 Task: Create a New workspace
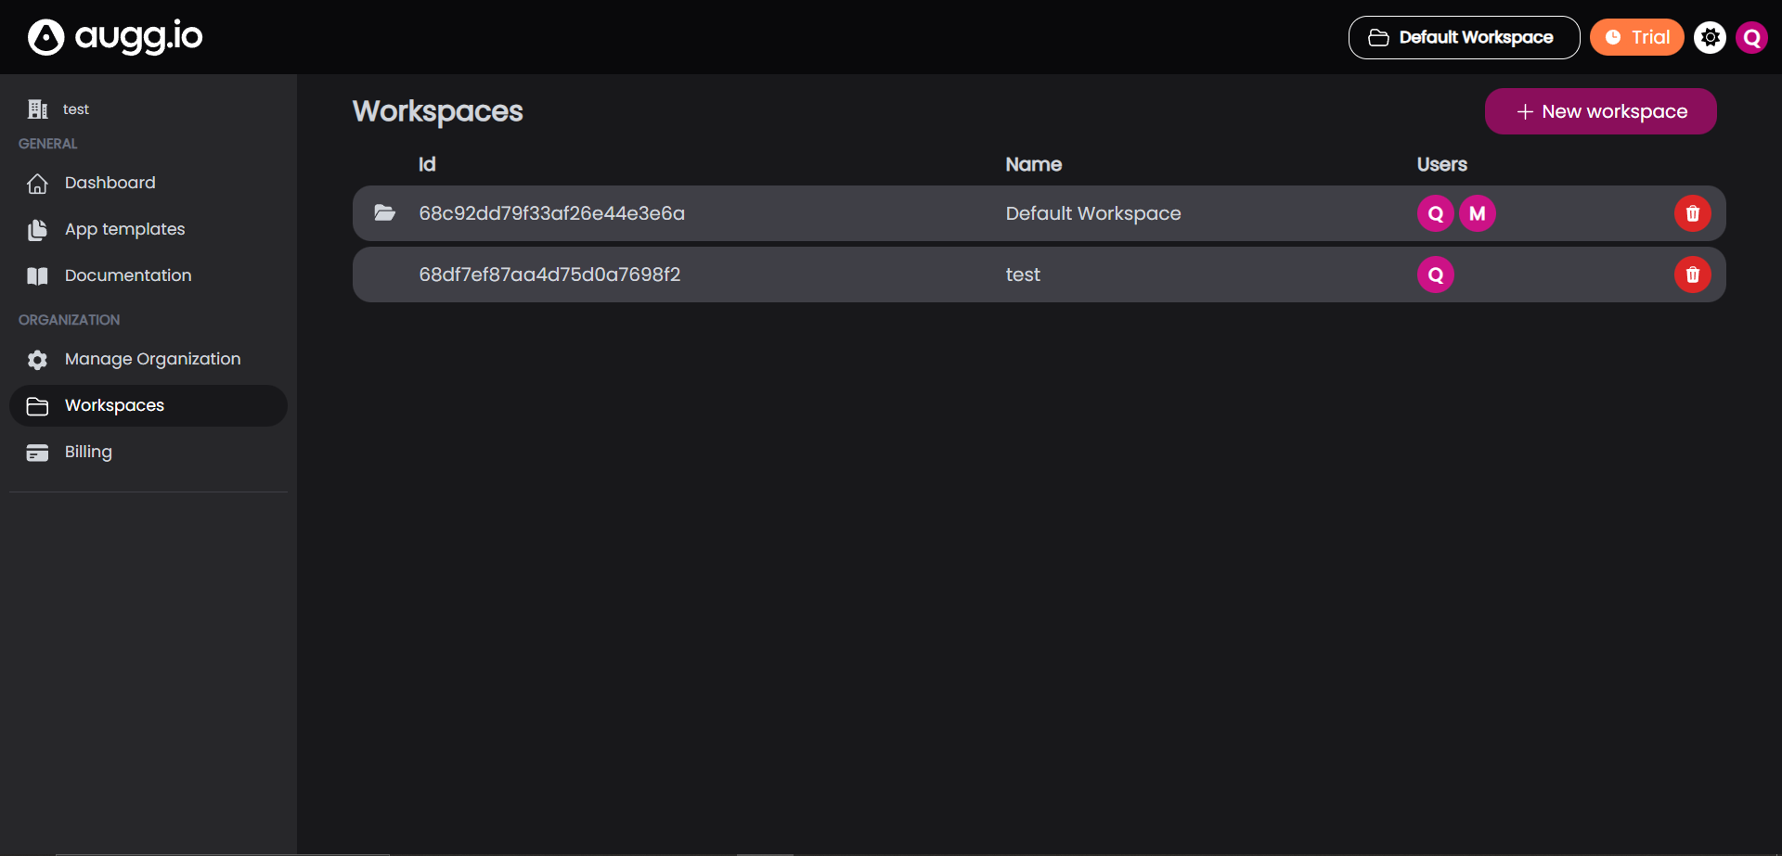coord(1600,111)
